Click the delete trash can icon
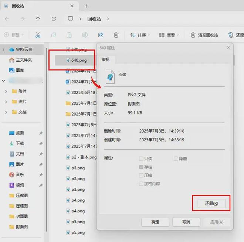The image size is (244, 242). click(x=116, y=35)
